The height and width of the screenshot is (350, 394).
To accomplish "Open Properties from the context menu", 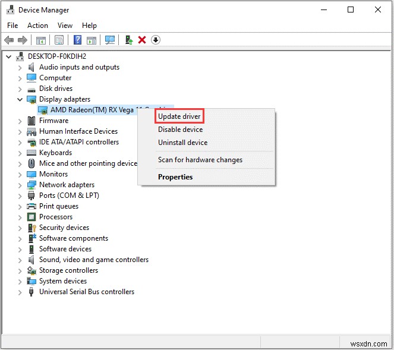I will pos(175,177).
